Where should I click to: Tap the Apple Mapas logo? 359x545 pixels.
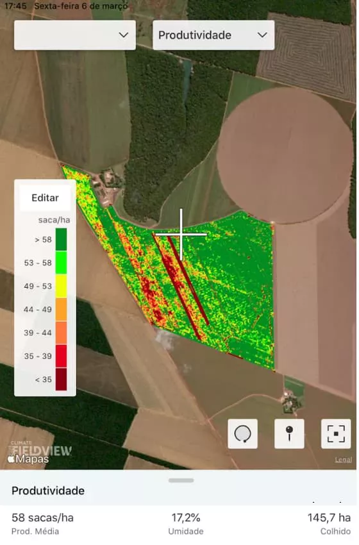pos(28,459)
